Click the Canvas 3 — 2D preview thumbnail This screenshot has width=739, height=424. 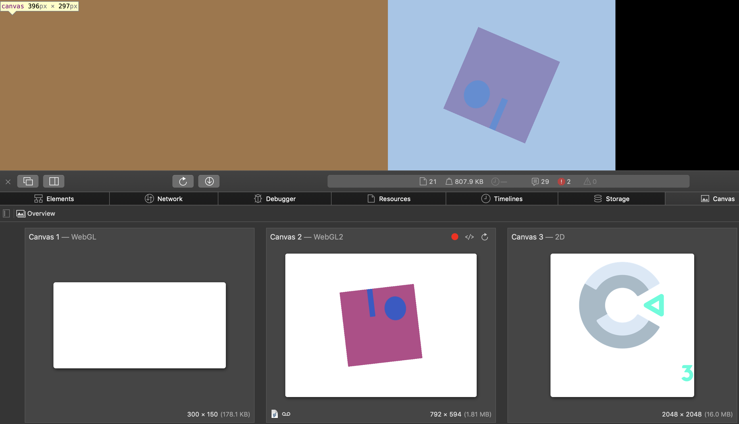pos(622,325)
